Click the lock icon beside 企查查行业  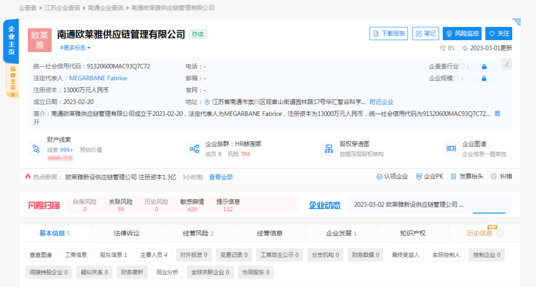pyautogui.click(x=484, y=66)
